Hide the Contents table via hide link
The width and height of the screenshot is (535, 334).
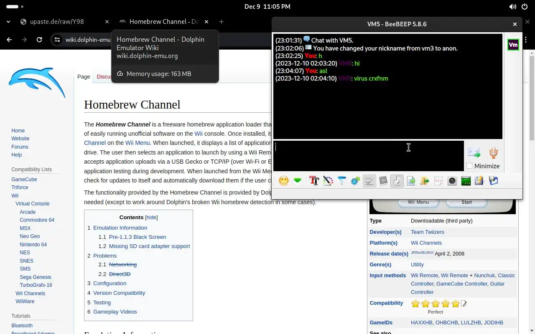pos(151,218)
